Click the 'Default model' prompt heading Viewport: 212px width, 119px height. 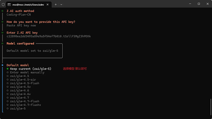click(18, 65)
